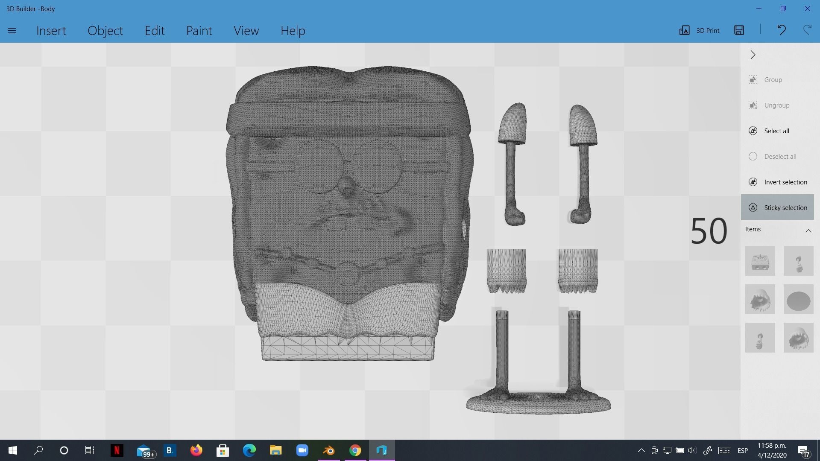Open Blender from the taskbar

[329, 450]
